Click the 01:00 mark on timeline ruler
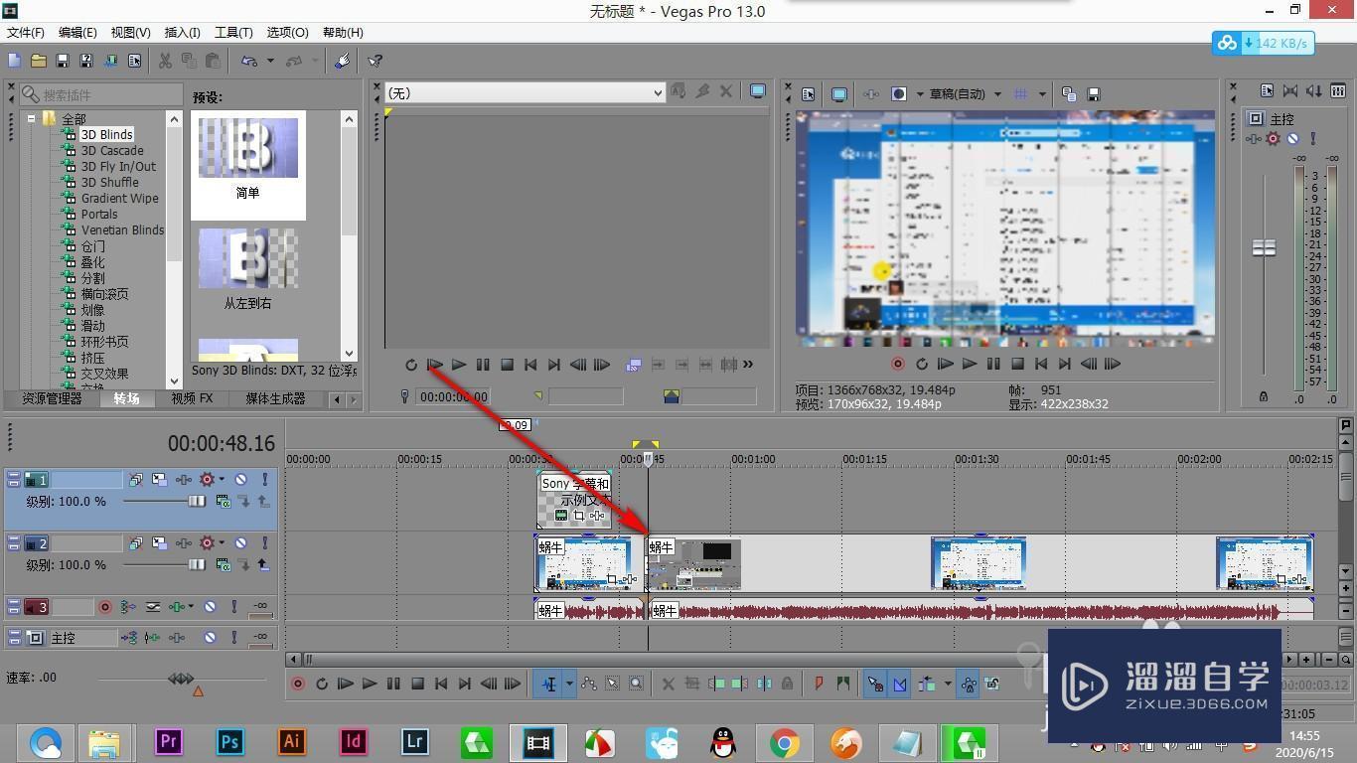Image resolution: width=1357 pixels, height=763 pixels. click(753, 459)
